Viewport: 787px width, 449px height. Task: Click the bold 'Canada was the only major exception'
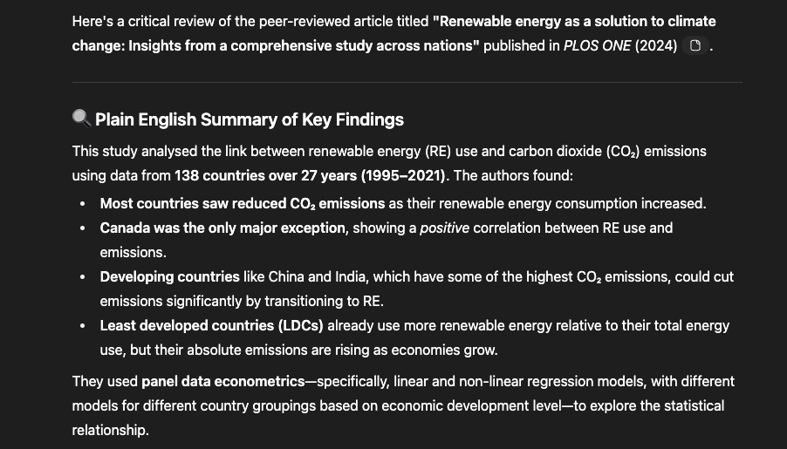(x=222, y=228)
